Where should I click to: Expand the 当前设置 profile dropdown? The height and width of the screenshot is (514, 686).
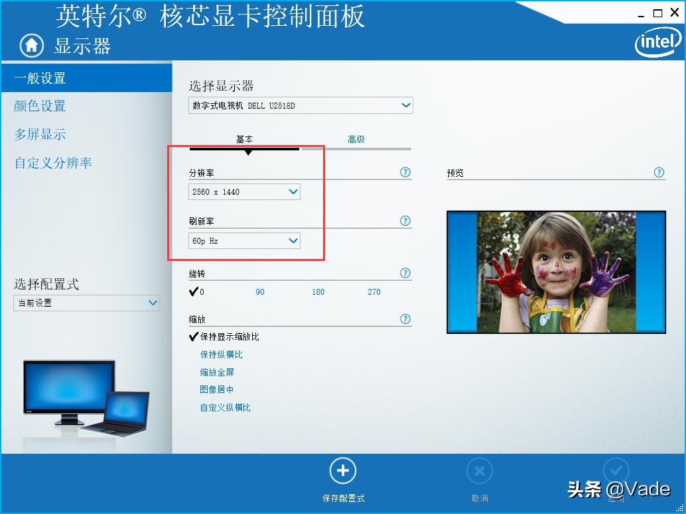click(x=86, y=303)
